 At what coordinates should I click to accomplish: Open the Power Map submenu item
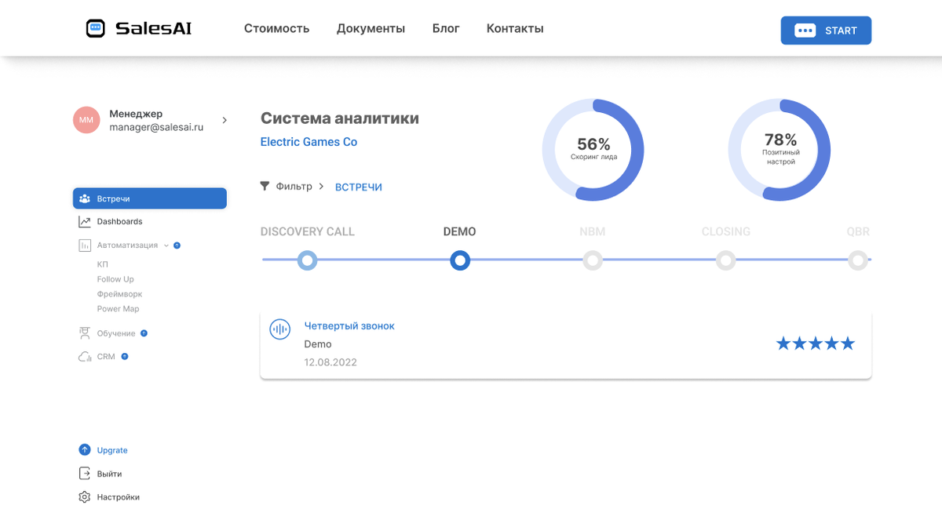tap(118, 309)
